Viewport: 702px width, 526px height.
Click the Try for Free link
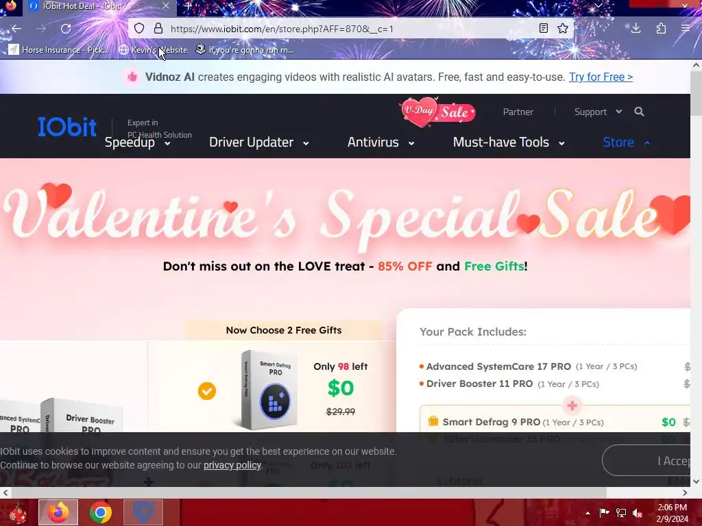[601, 77]
